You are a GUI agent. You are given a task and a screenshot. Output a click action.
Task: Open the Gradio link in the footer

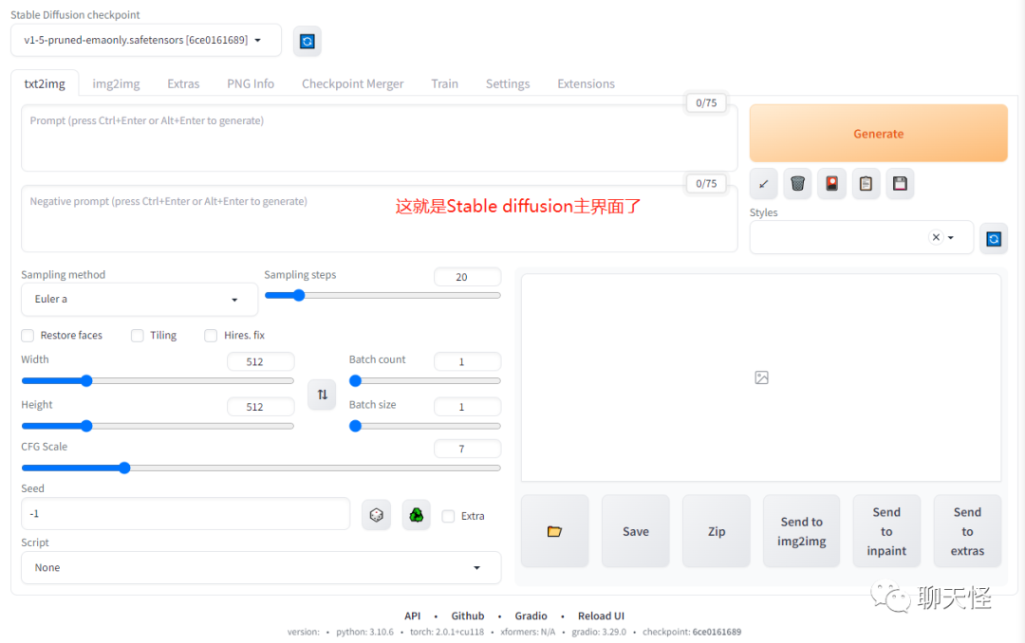(531, 615)
